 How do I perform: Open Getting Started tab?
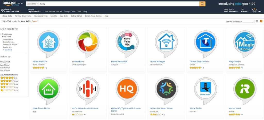[x=76, y=16]
